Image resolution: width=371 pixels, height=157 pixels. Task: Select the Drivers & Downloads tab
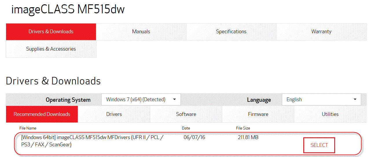[51, 32]
